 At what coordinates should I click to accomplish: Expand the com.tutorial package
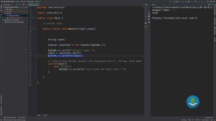7,16
